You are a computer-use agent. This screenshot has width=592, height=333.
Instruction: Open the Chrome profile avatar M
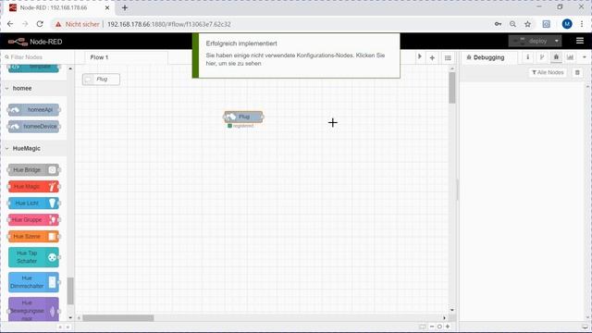567,24
